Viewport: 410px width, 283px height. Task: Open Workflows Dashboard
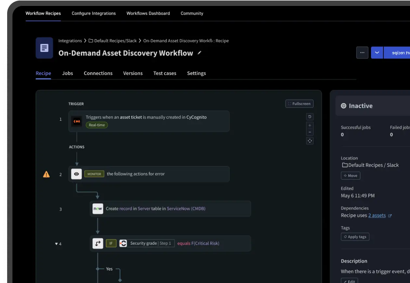(148, 13)
